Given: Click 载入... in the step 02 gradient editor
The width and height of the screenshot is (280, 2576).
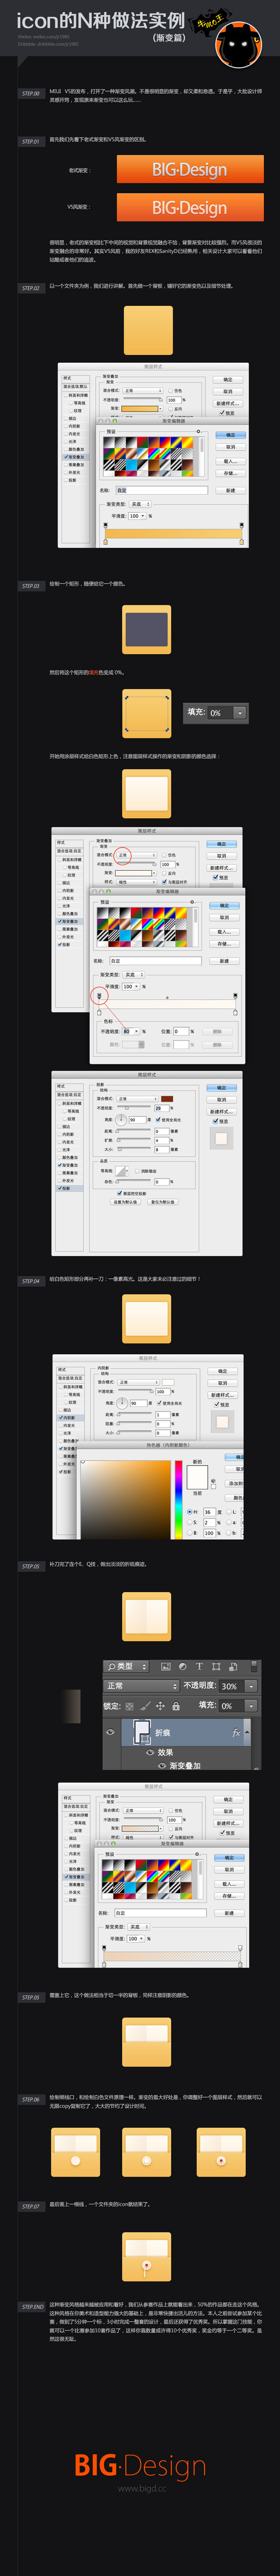Looking at the screenshot, I should click(x=230, y=461).
